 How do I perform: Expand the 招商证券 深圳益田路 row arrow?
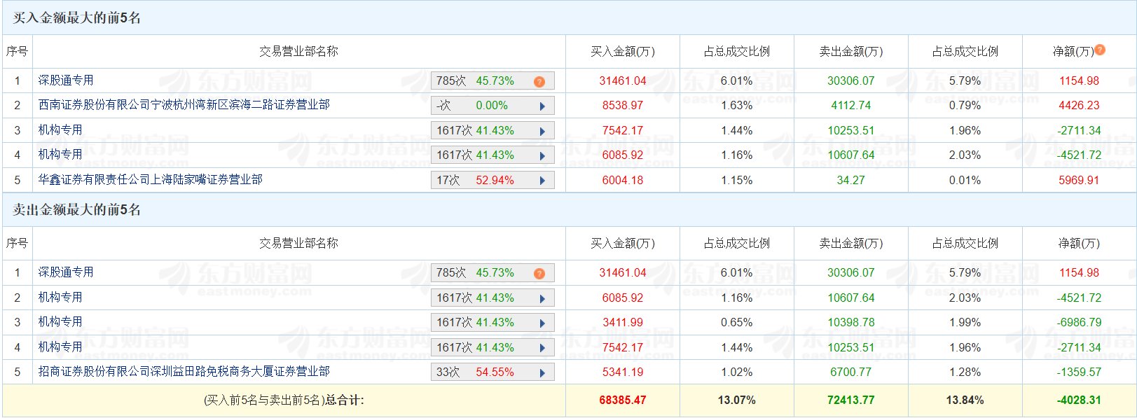tap(542, 372)
